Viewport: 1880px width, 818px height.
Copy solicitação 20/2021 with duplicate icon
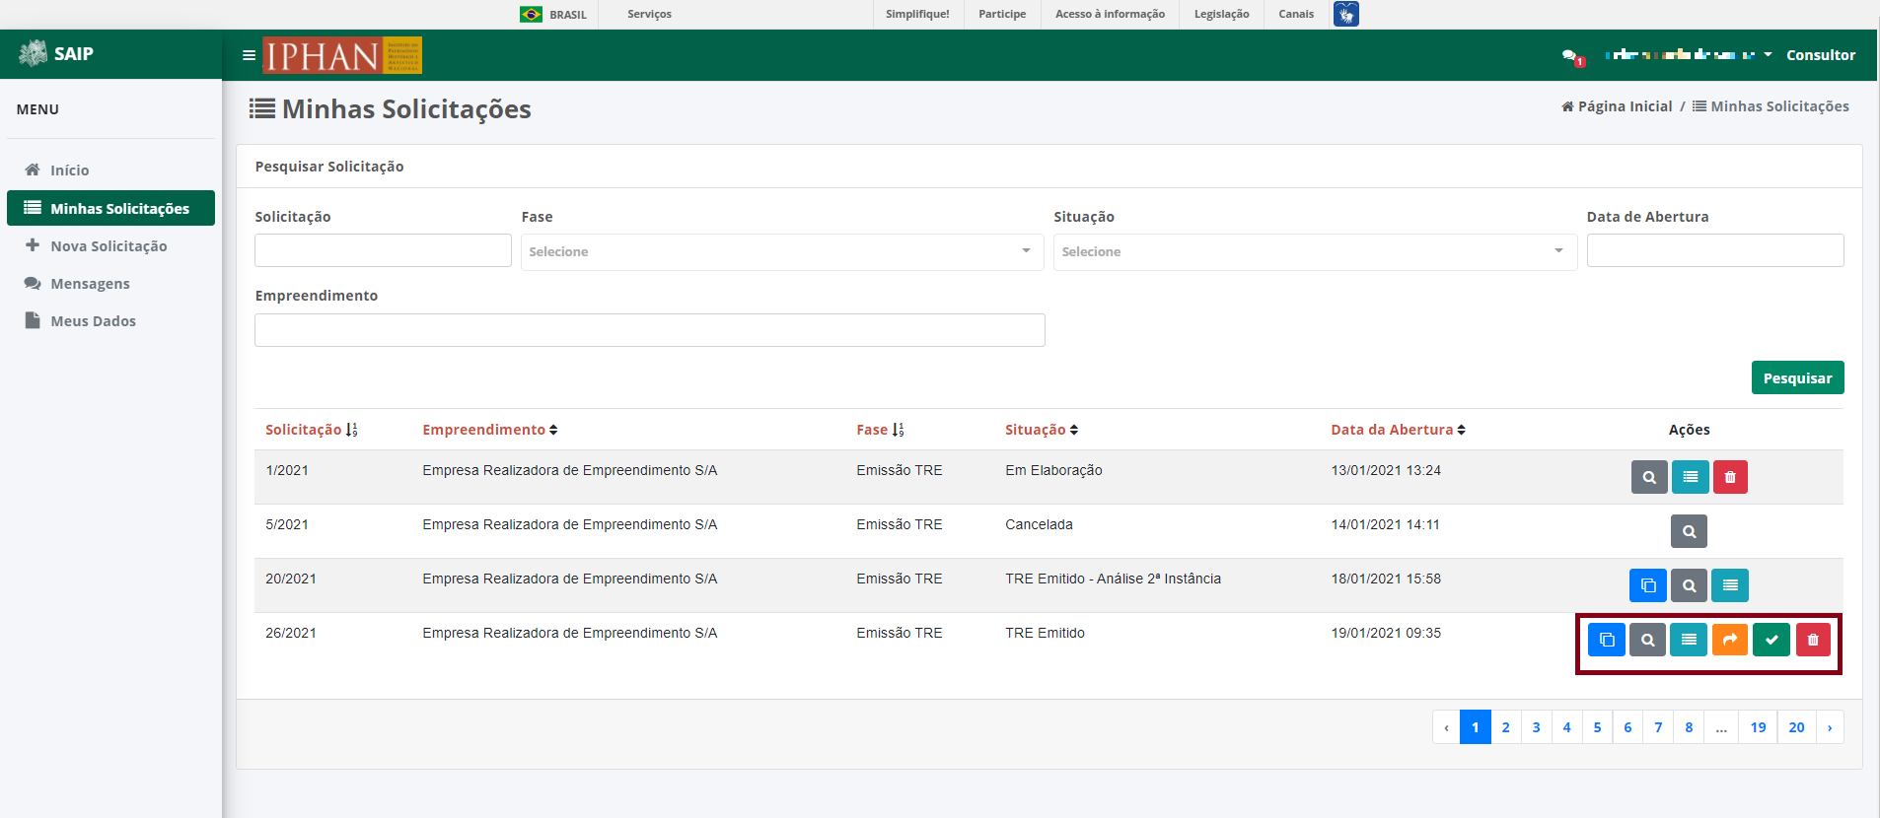(x=1648, y=585)
